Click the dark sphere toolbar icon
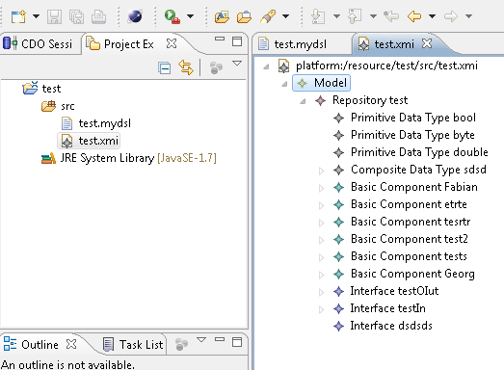504x370 pixels. click(135, 16)
